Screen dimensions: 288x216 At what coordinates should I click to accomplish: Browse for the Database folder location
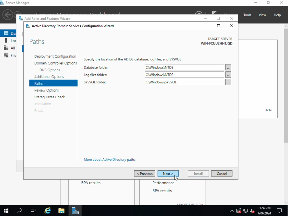click(228, 67)
